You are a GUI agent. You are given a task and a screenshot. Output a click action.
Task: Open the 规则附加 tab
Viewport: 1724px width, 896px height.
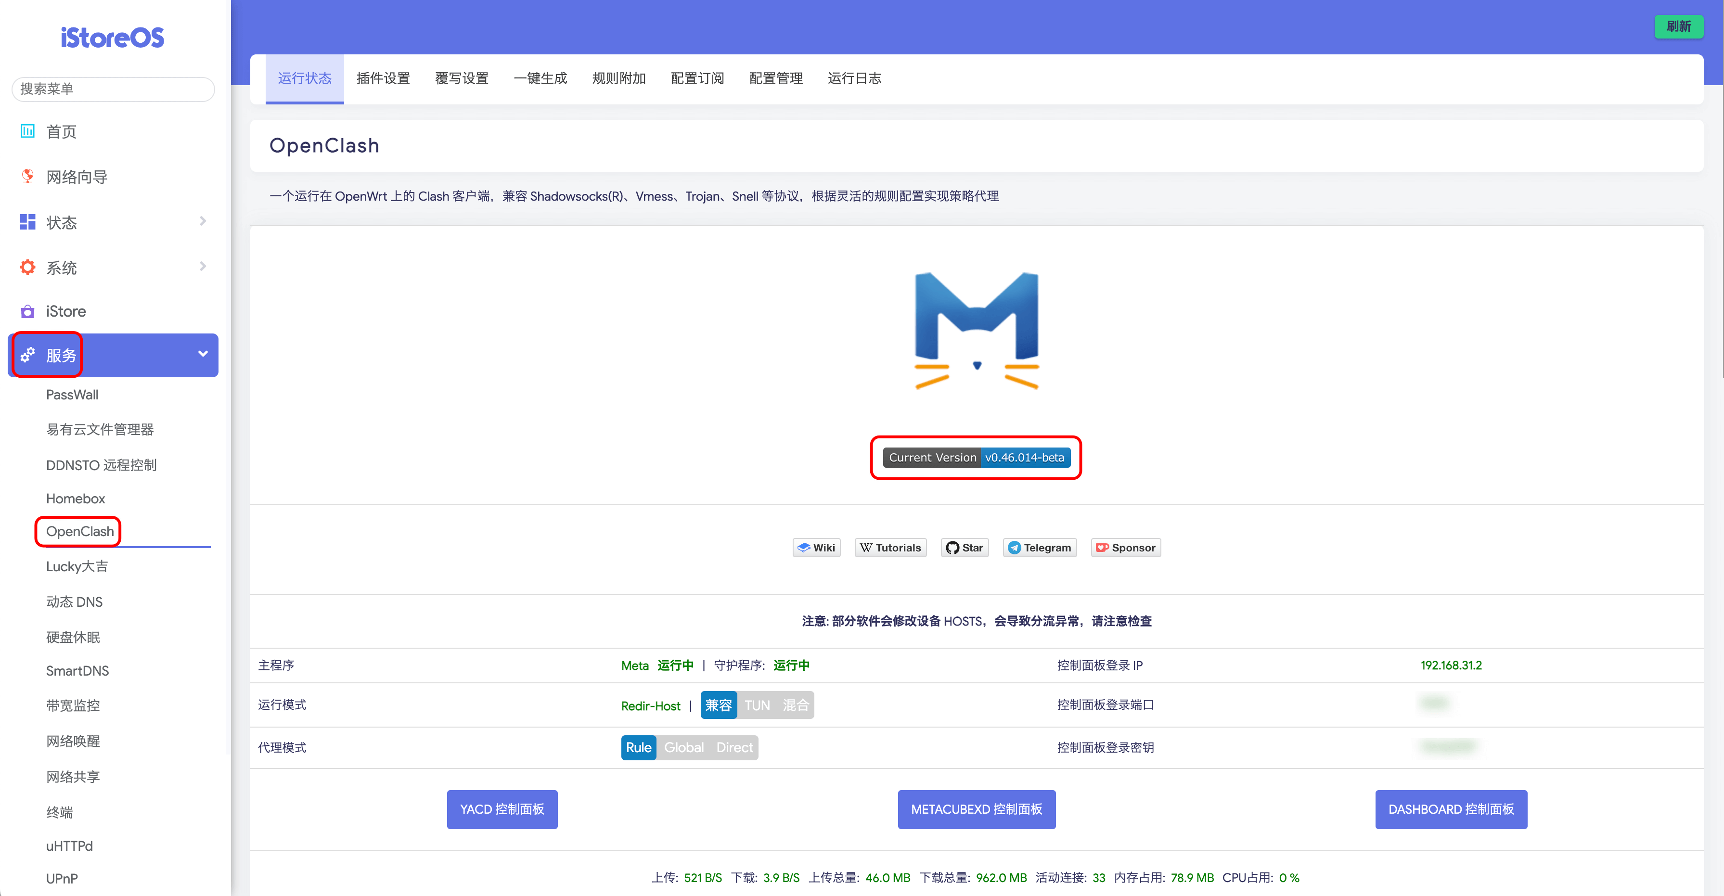click(x=618, y=78)
